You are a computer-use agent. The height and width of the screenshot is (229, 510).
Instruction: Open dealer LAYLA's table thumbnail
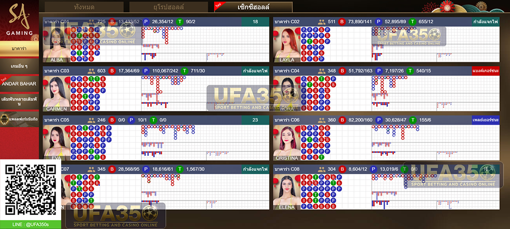(x=287, y=44)
